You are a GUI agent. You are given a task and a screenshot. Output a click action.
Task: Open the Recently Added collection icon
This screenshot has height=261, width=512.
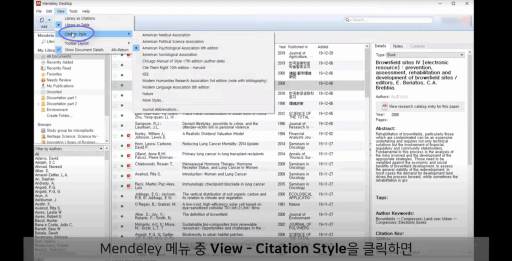pos(43,62)
